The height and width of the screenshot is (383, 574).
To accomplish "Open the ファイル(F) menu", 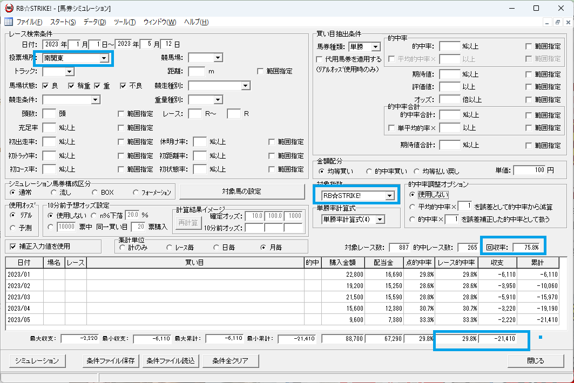I will coord(29,22).
